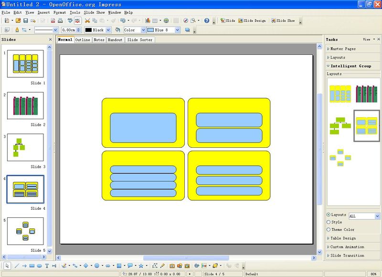Open the Hyperlink dialog (globe icon)
382x277 pixels.
pos(166,21)
